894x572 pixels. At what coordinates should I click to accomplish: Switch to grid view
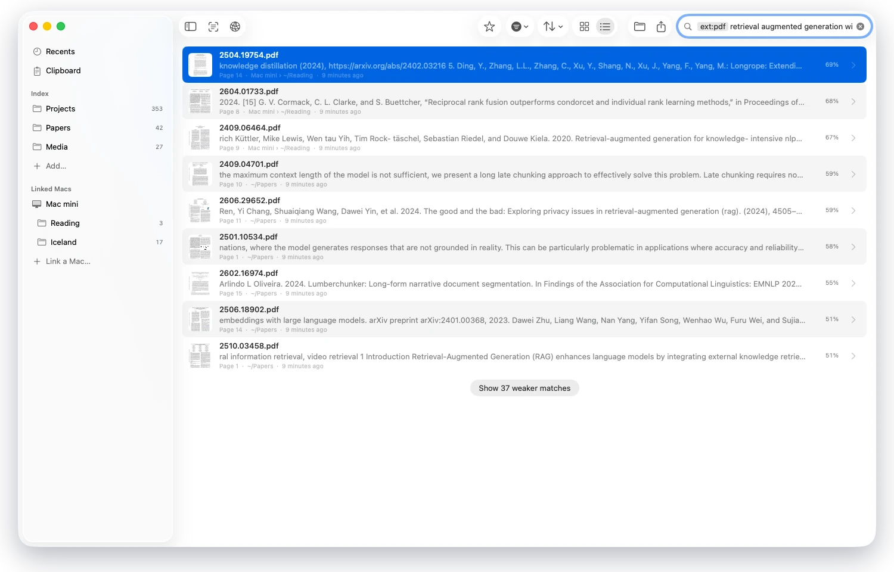585,26
